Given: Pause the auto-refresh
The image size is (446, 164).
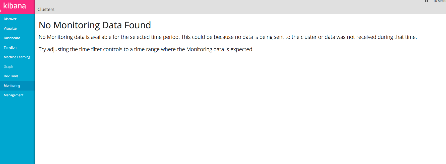Looking at the screenshot, I should click(426, 1).
